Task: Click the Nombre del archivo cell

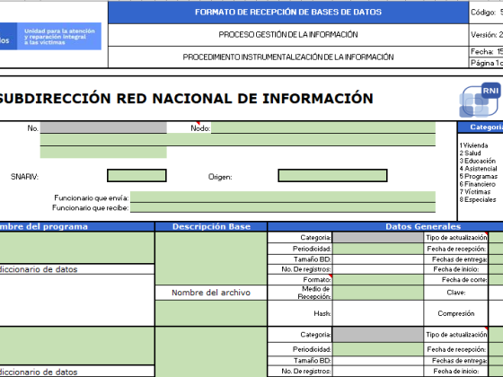Action: [211, 293]
